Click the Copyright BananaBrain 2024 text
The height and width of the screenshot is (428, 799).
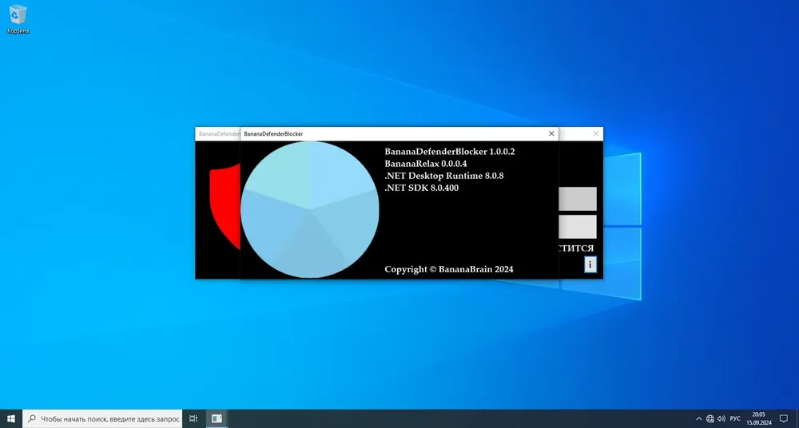point(449,269)
